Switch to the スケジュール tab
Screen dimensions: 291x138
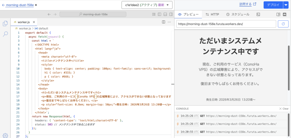point(238,14)
